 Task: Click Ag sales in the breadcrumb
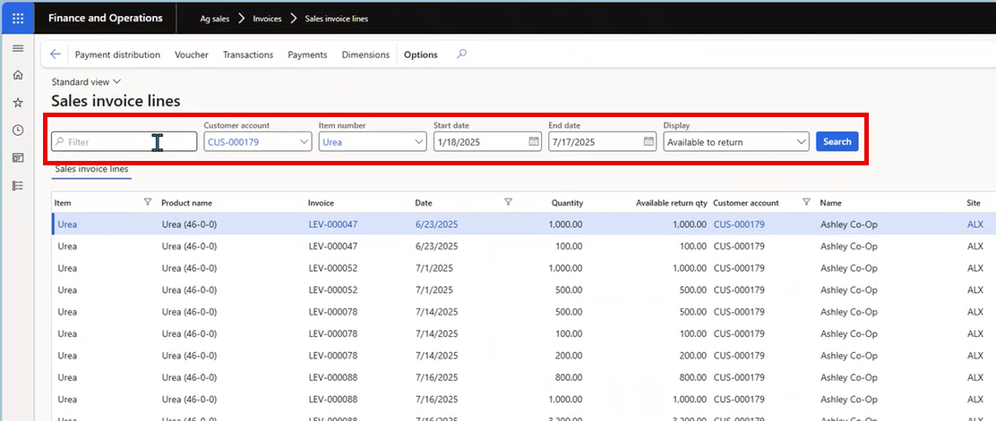215,19
